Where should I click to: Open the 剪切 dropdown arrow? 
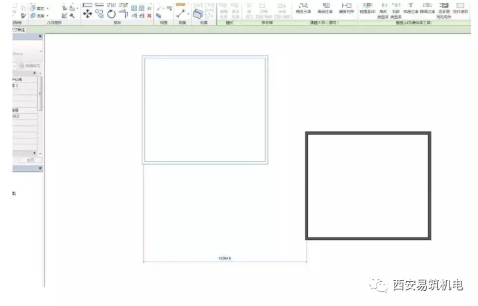tap(47, 8)
